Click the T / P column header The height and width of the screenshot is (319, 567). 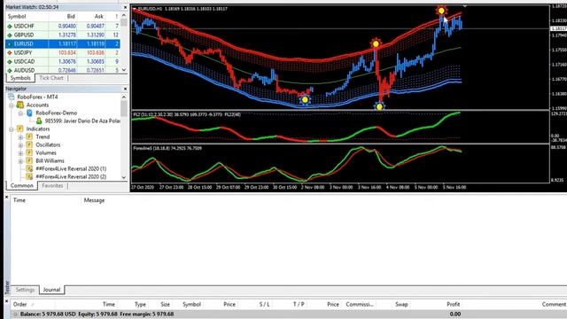click(299, 304)
